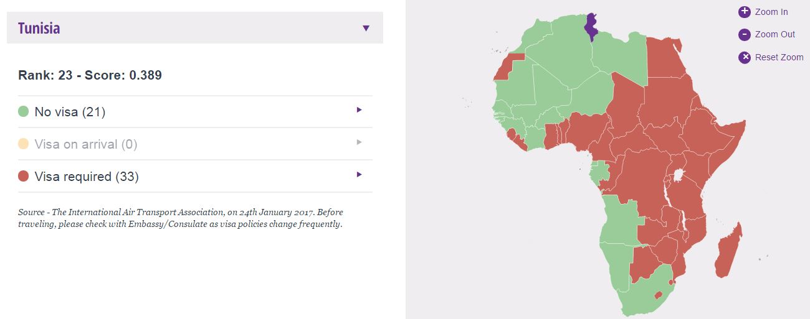Expand the No visa (21) list arrow
This screenshot has width=810, height=319.
(359, 110)
